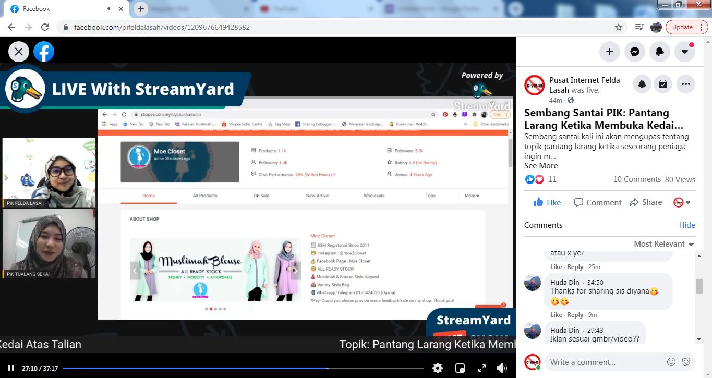Open the Create plus menu
This screenshot has height=378, width=712.
click(x=609, y=52)
